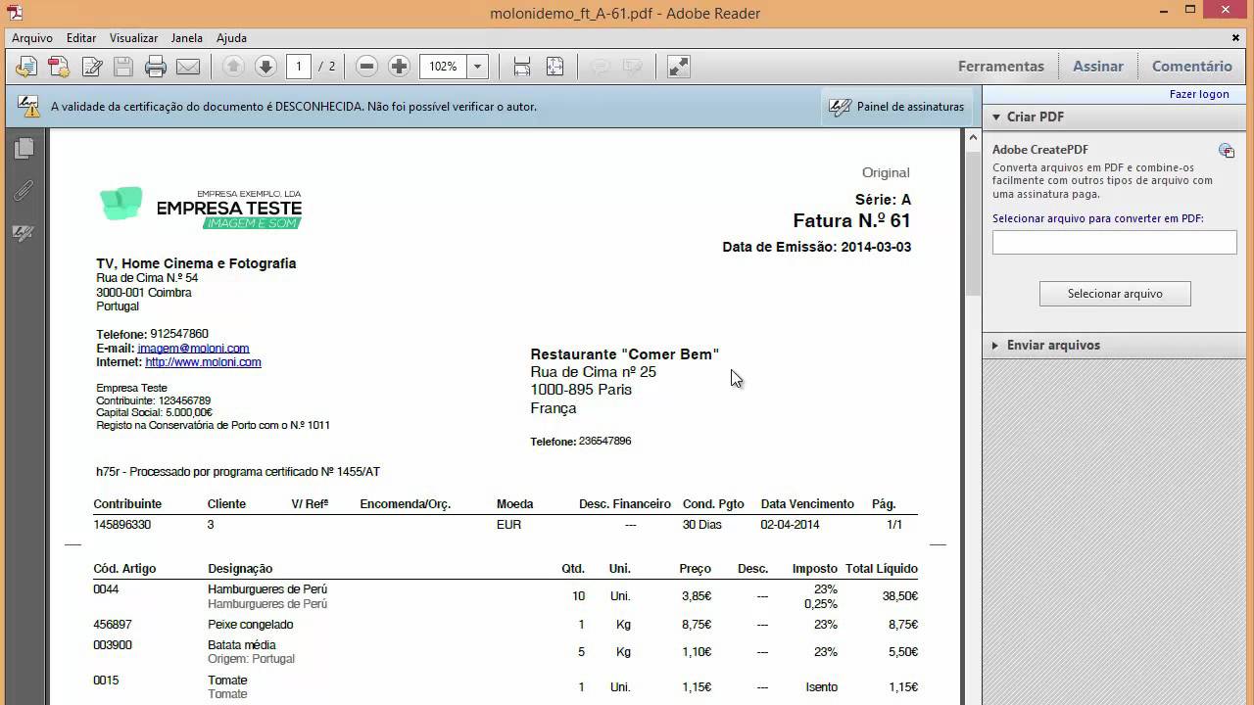Image resolution: width=1254 pixels, height=705 pixels.
Task: Click the Zoom in plus button
Action: (399, 67)
